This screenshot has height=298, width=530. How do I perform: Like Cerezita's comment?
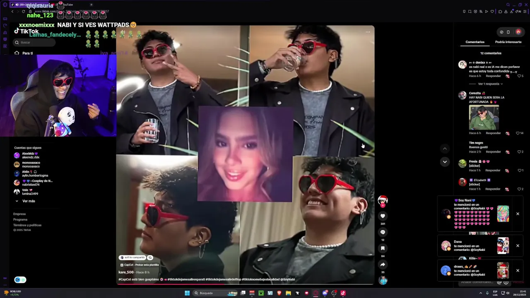(x=518, y=133)
